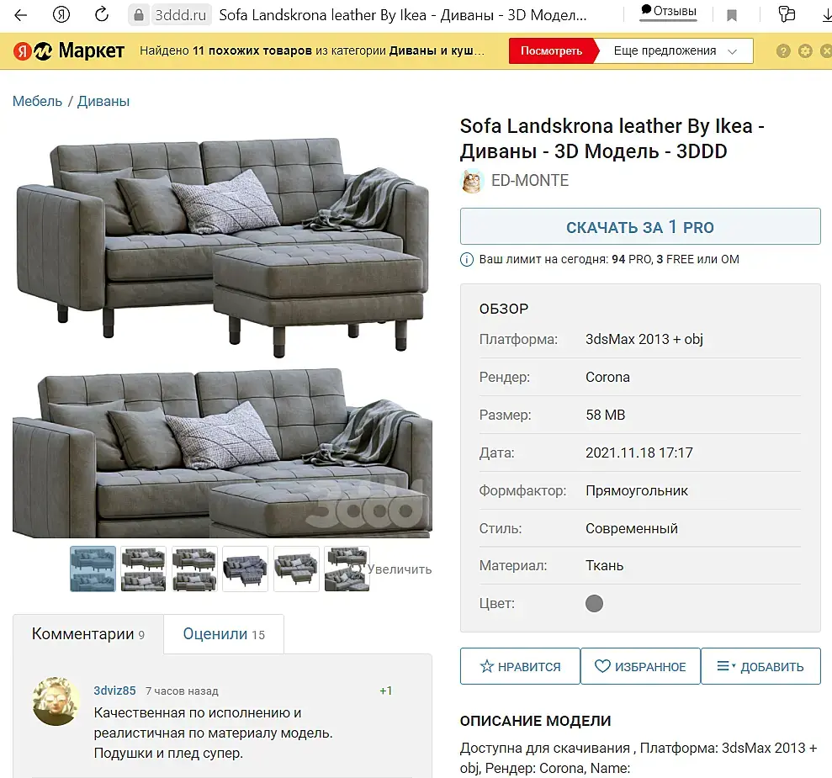Bookmark this page with the bookmark icon
Screen dimensions: 832x778
click(x=732, y=15)
